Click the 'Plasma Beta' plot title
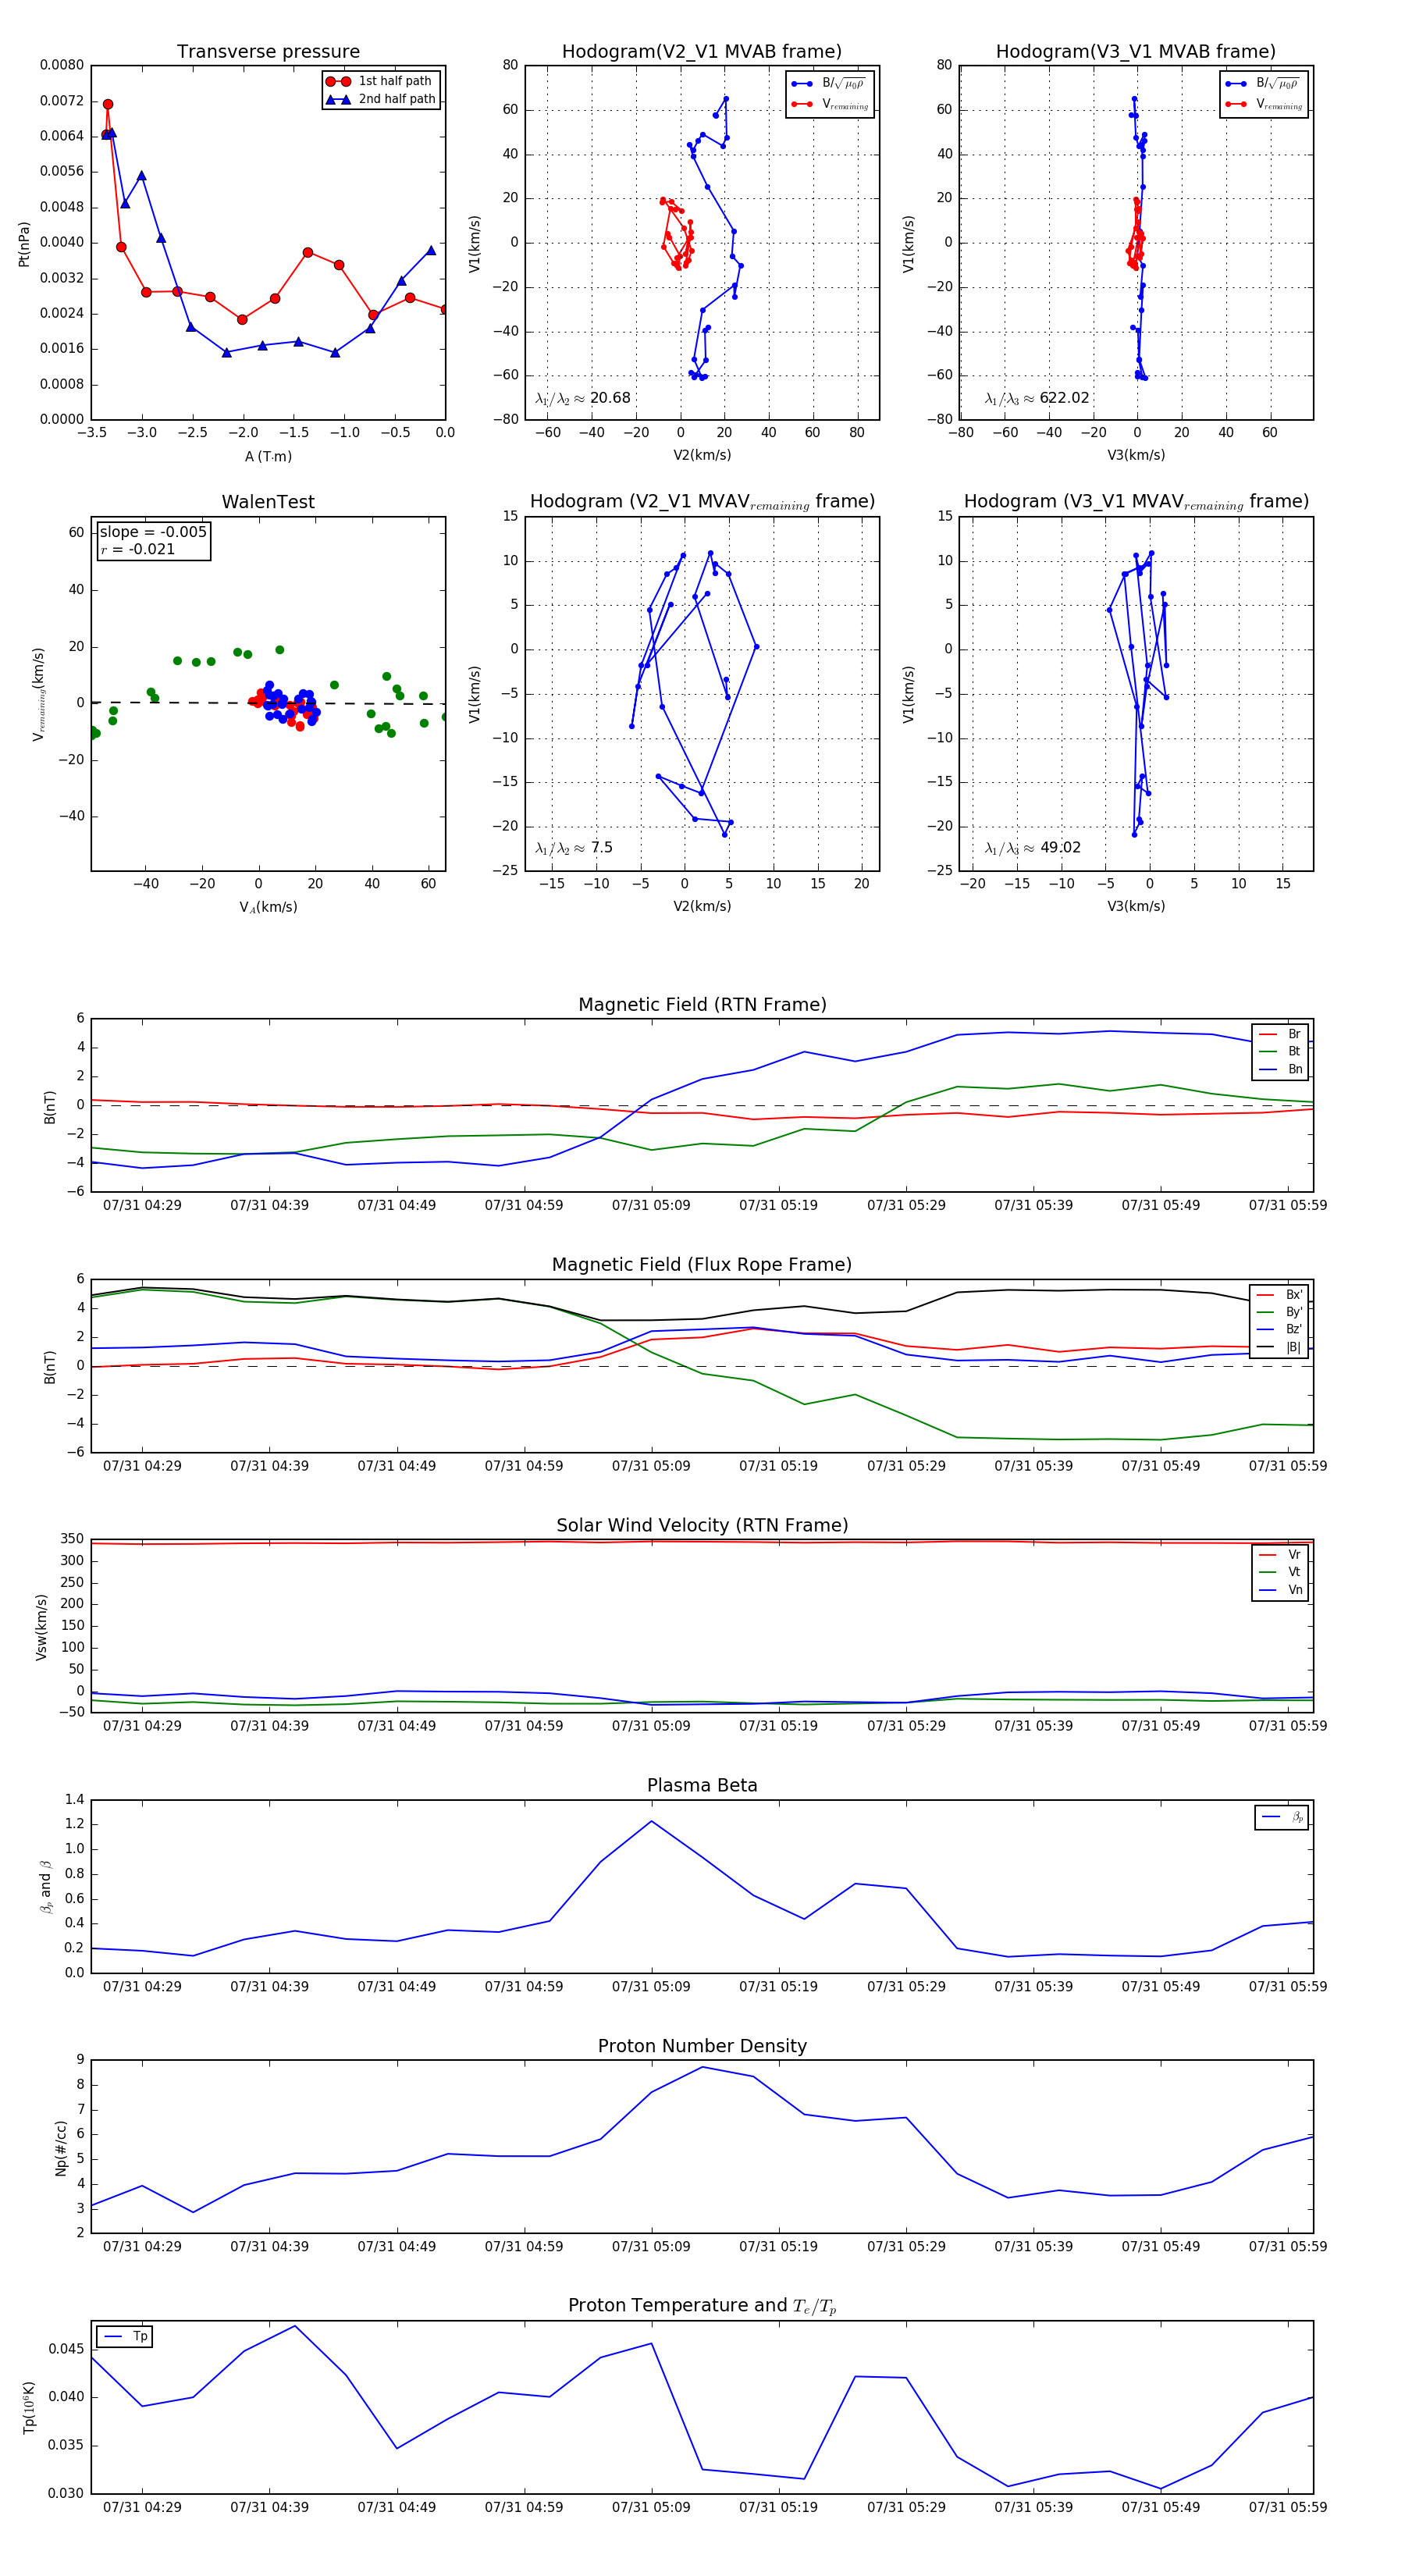 (x=702, y=1786)
